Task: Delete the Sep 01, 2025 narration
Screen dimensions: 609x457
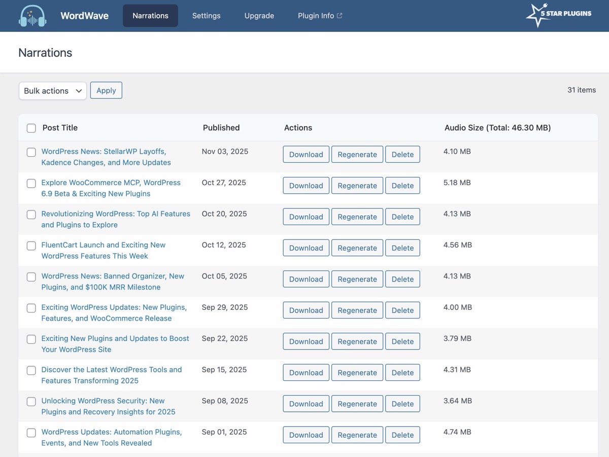Action: (402, 435)
